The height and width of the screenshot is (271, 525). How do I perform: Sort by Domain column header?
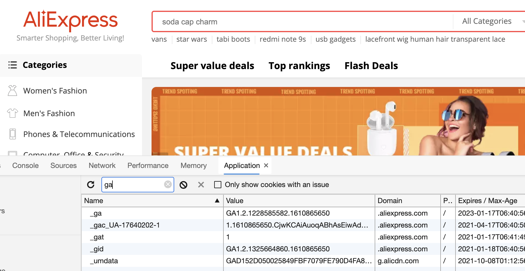pos(408,201)
